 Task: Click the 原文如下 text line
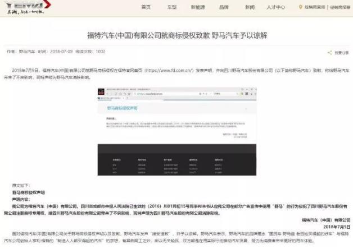tap(21, 186)
